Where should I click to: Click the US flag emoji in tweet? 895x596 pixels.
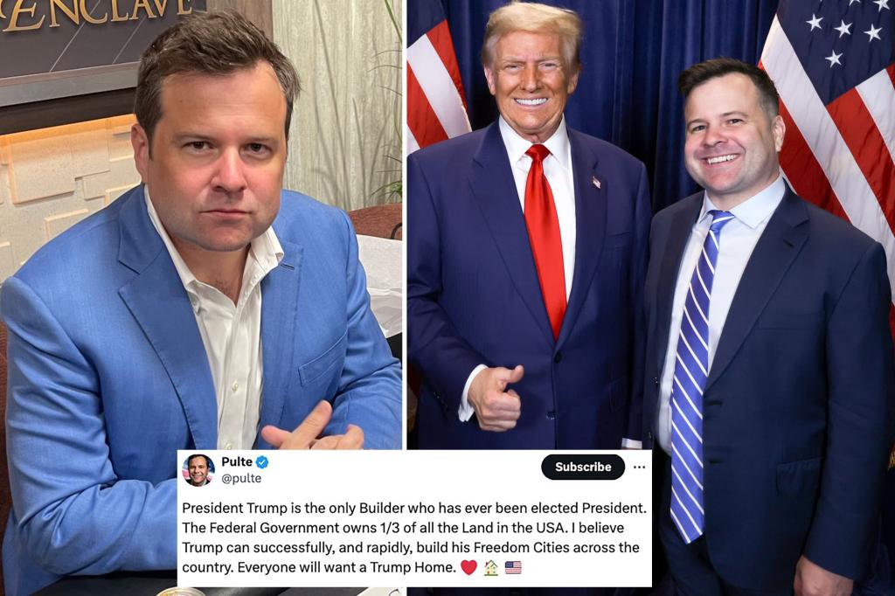(513, 567)
